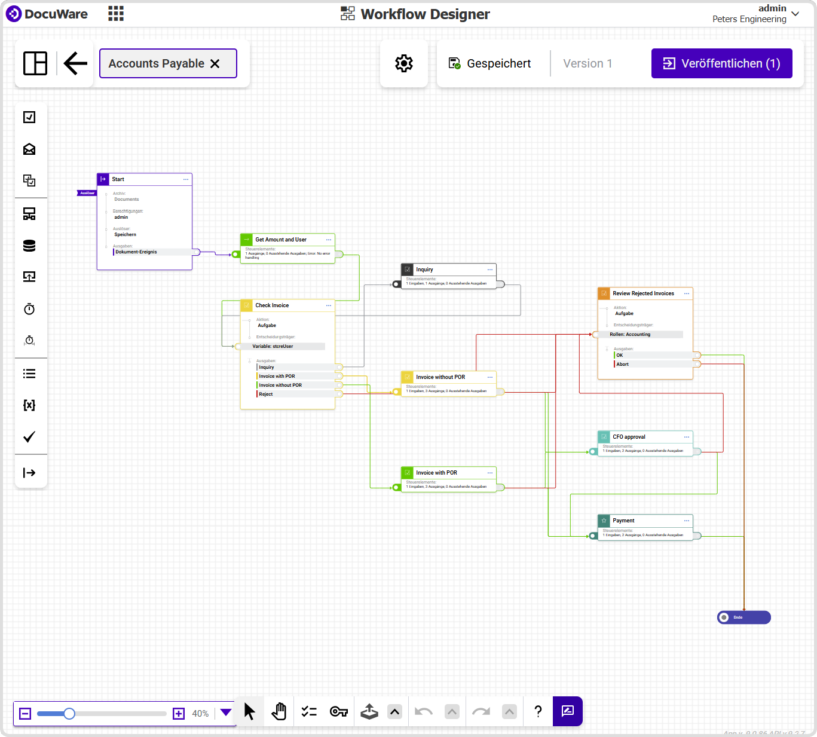Open the zoom percentage dropdown arrow

[x=226, y=712]
